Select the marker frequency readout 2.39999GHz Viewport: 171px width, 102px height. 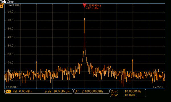pyautogui.click(x=93, y=6)
